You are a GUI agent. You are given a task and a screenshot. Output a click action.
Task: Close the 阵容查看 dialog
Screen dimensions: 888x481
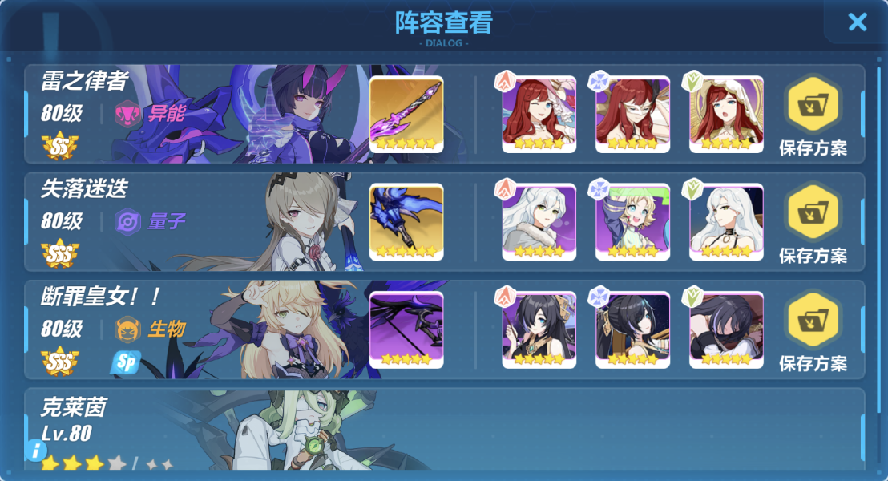tap(858, 22)
